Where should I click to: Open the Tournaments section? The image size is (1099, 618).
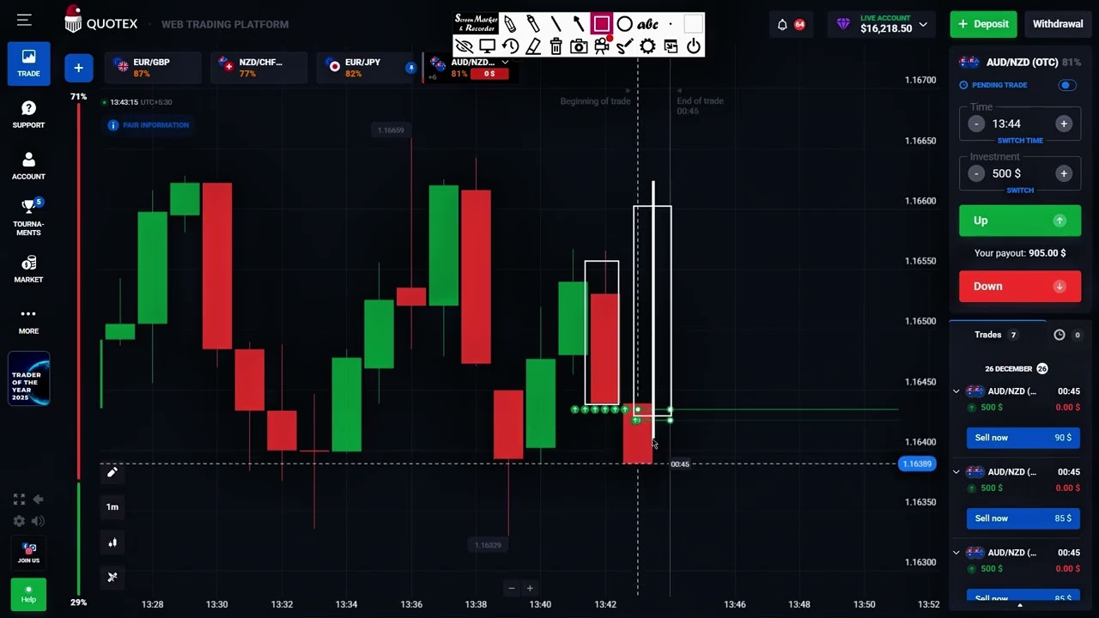(x=28, y=217)
